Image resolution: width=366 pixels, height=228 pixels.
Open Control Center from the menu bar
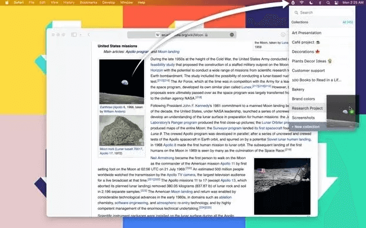coord(337,2)
